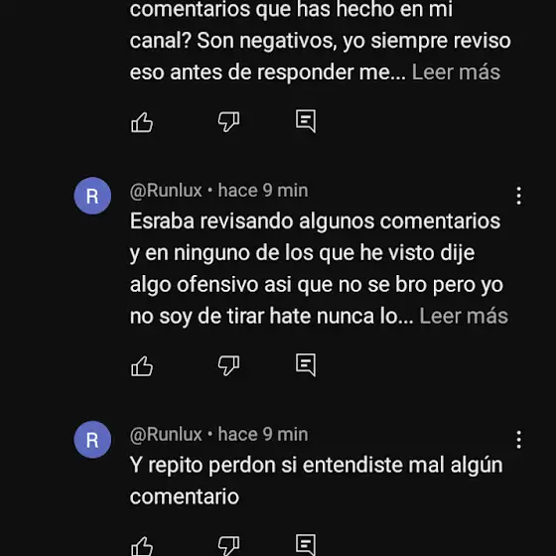Open @Runlux profile from 'Esraba revisando' comment

pos(166,191)
